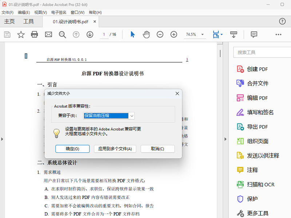Viewport: 291px width, 218px height.
Task: Zoom in with the plus icon
Action: 174,35
